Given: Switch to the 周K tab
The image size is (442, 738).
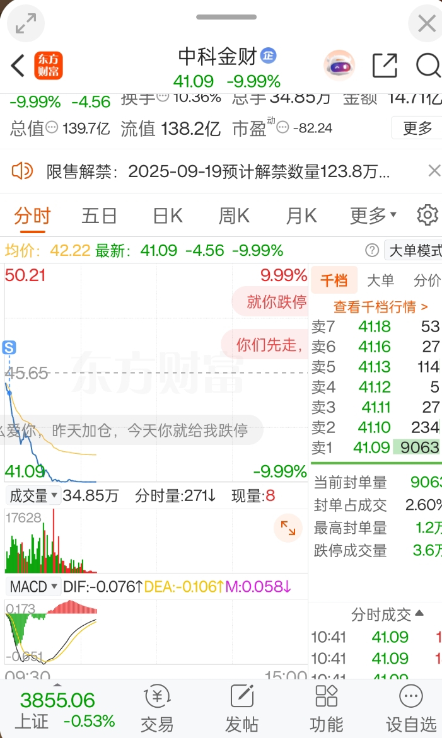Looking at the screenshot, I should (235, 216).
